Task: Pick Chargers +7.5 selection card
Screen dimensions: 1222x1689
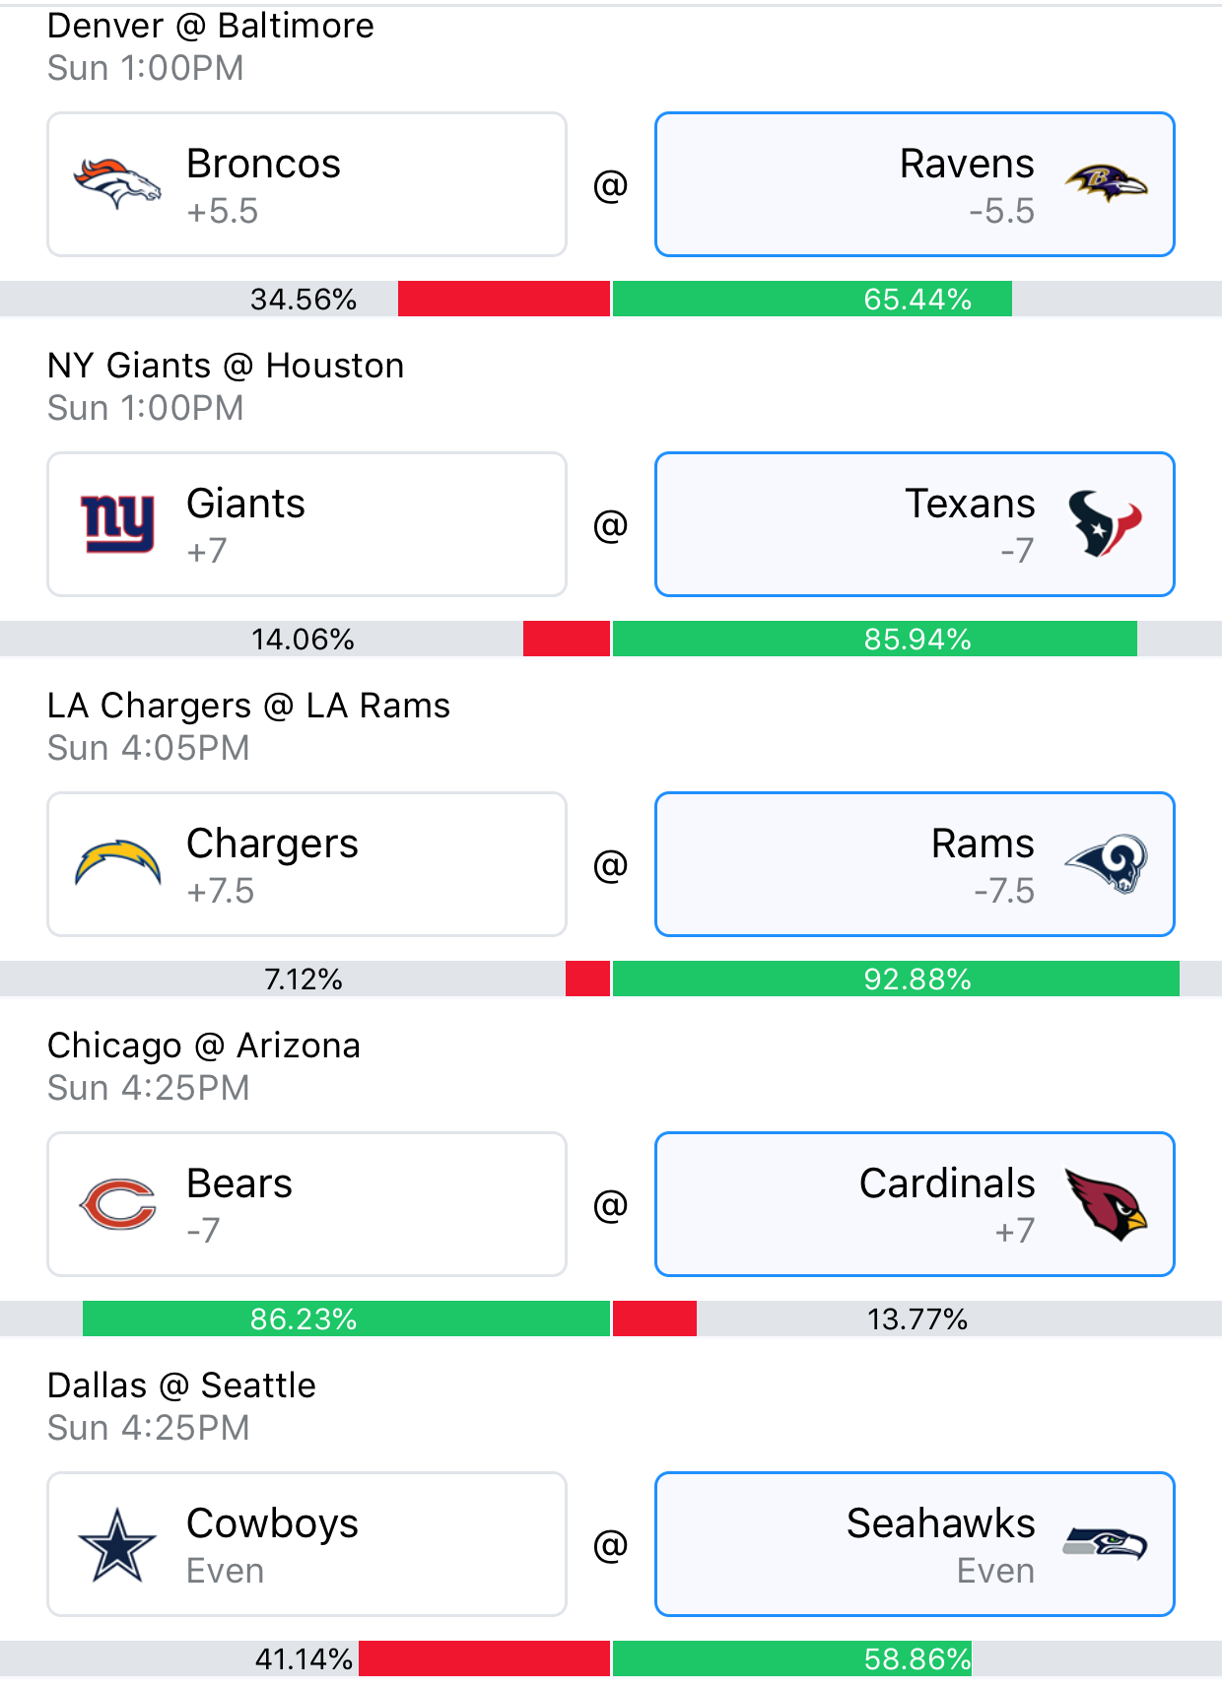Action: [x=306, y=864]
